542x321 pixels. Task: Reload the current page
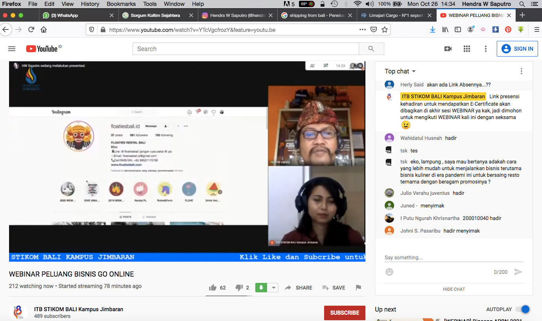(x=31, y=29)
